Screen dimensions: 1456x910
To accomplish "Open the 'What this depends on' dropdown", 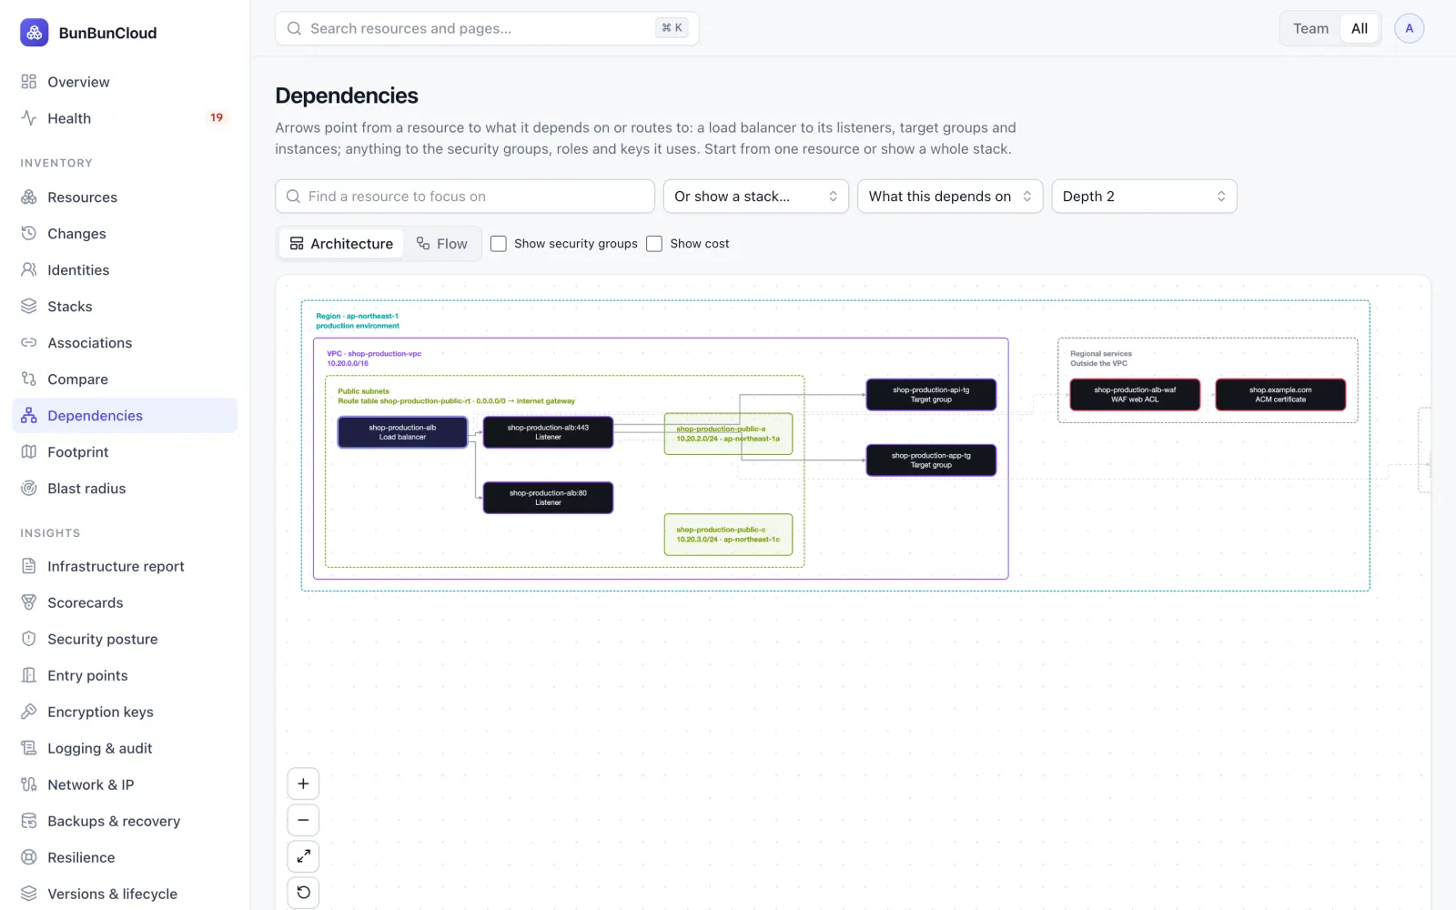I will click(x=950, y=197).
